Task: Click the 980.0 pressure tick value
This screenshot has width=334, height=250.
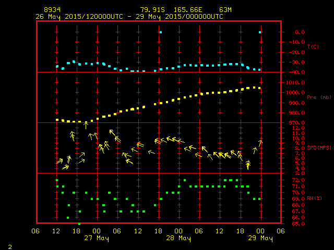Action: coord(297,113)
